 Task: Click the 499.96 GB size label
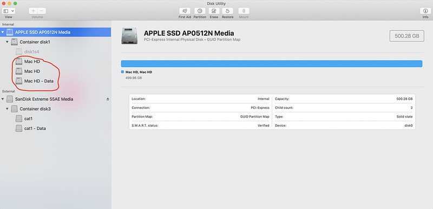pos(134,78)
